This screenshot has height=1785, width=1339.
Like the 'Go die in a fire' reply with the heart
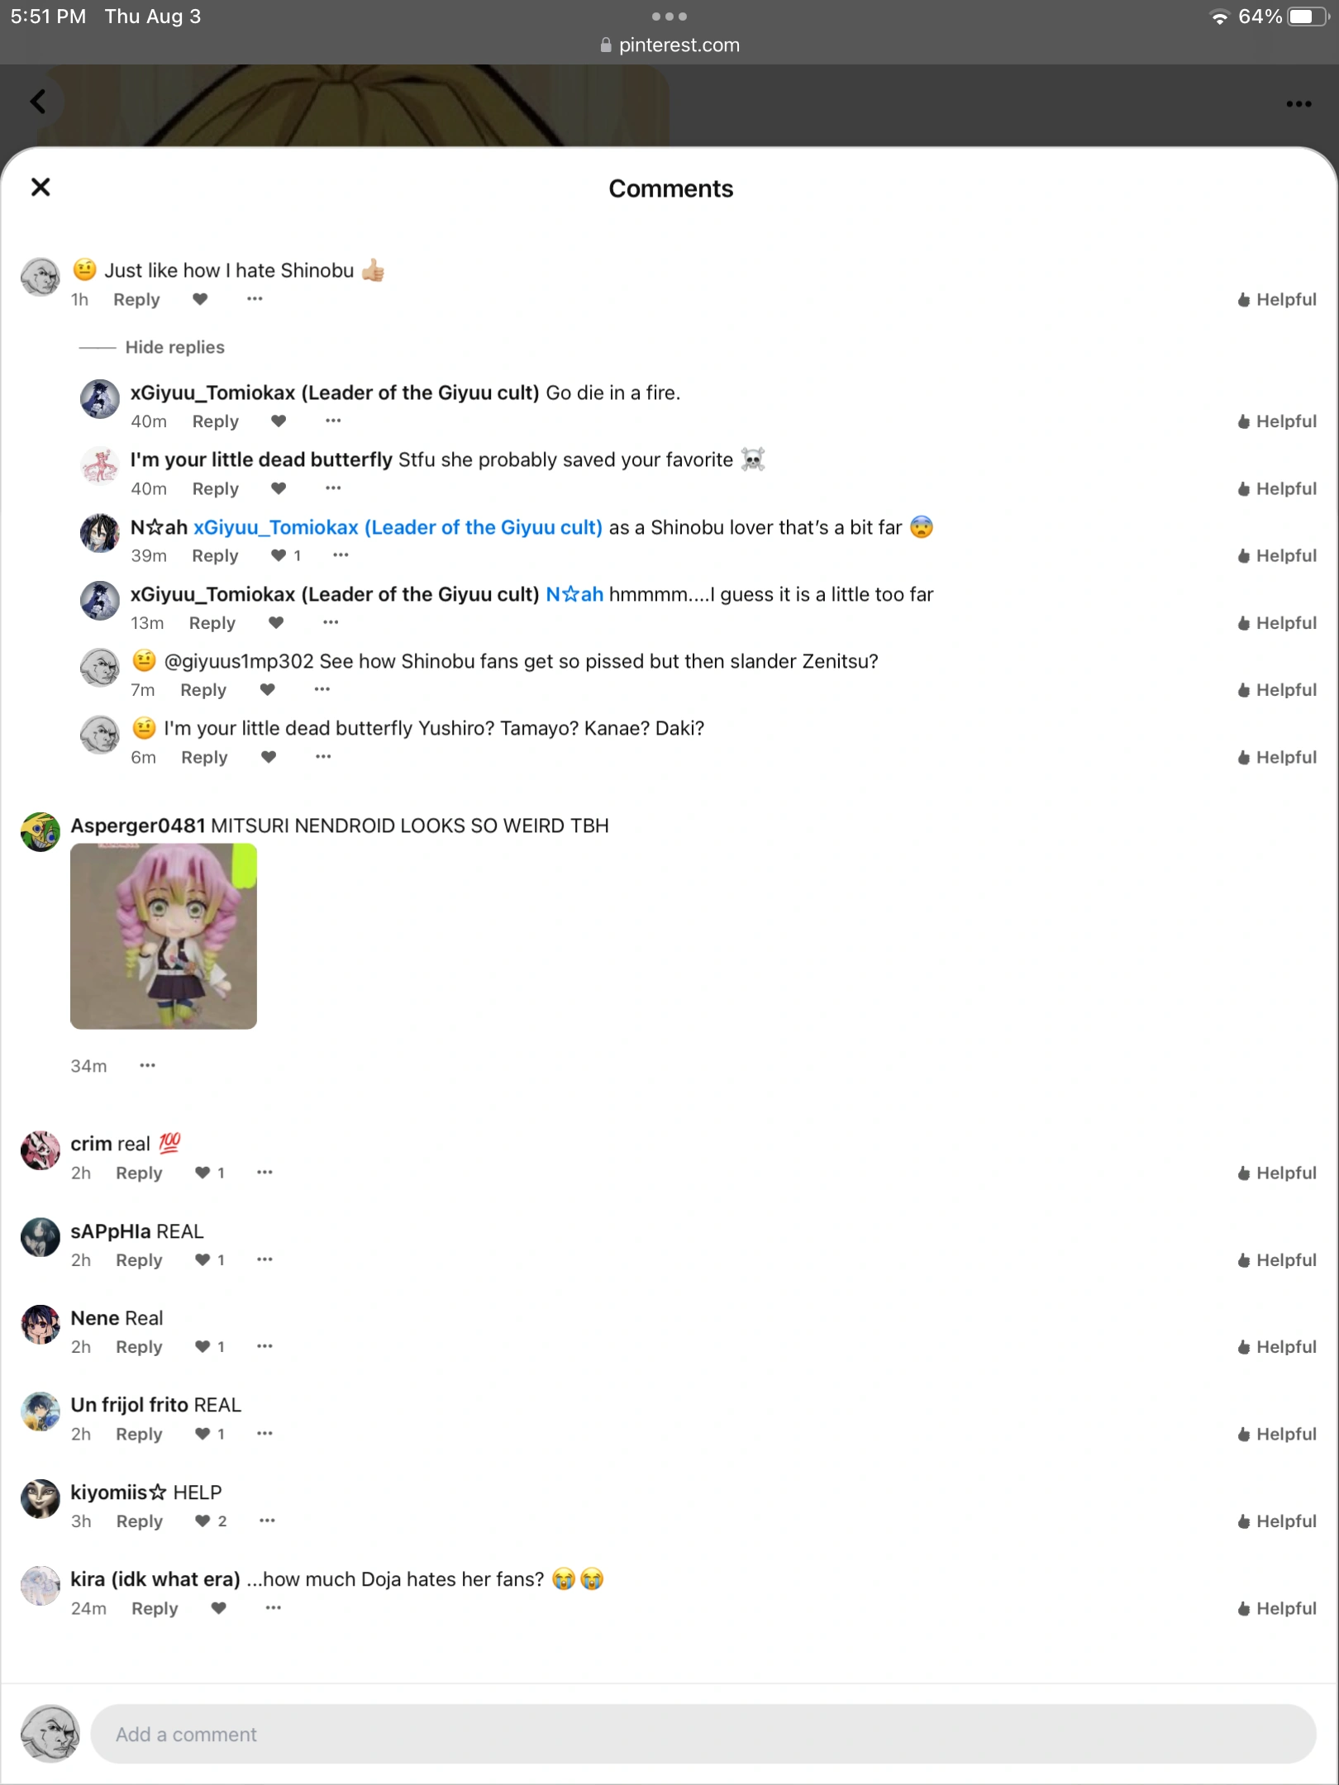point(279,421)
